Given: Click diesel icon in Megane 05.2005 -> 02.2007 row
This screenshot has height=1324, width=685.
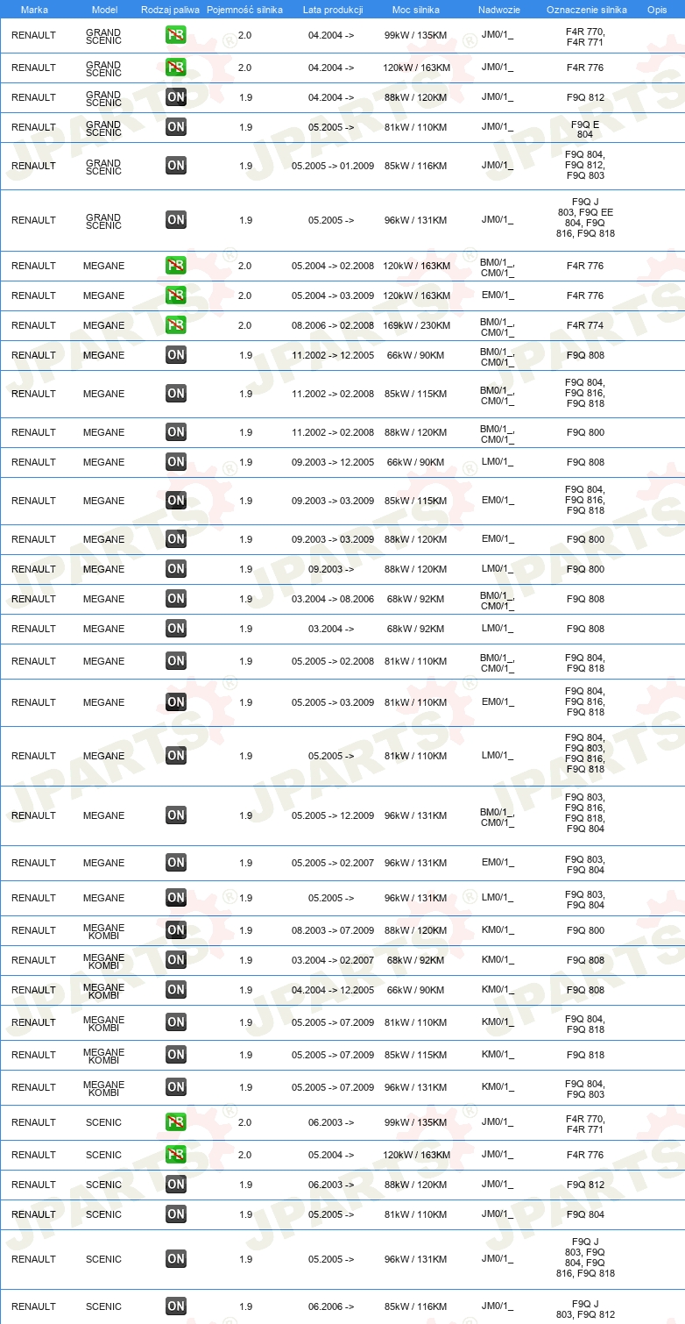Looking at the screenshot, I should click(x=176, y=863).
